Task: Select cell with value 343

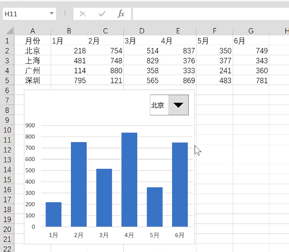Action: (x=251, y=61)
